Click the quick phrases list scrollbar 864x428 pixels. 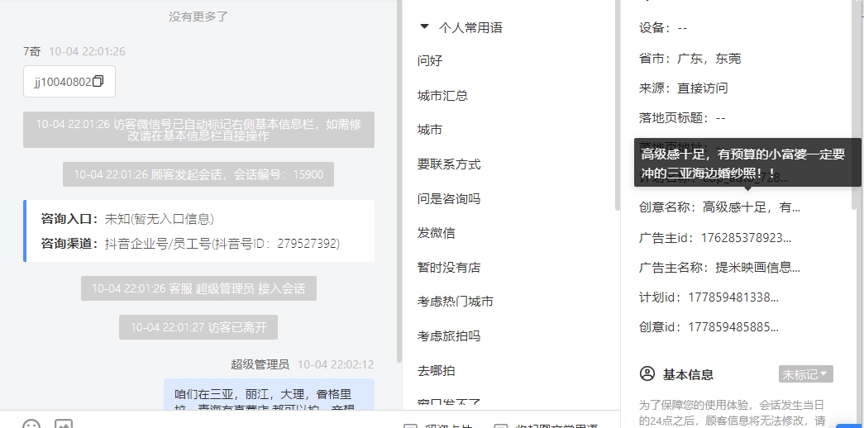click(x=618, y=105)
